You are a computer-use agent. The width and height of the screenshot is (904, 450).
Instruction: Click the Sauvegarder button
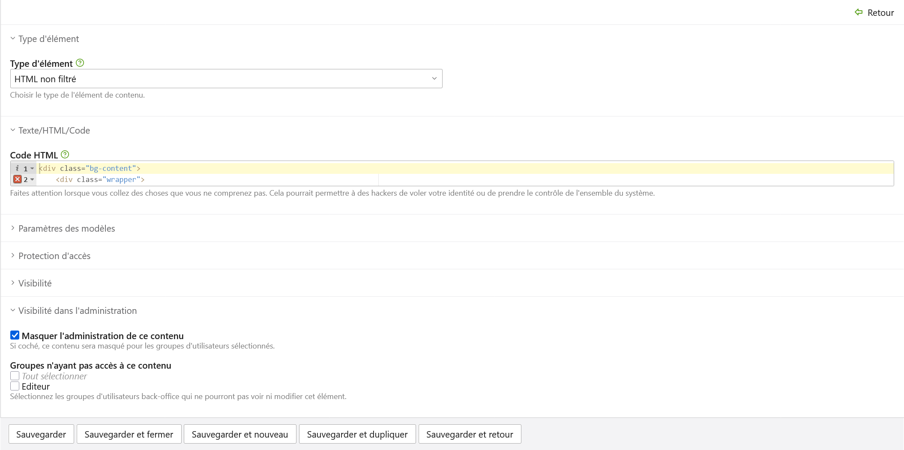41,434
